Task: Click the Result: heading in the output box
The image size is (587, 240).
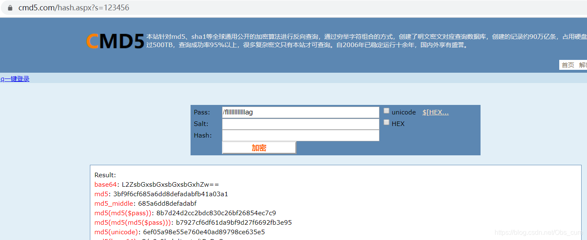Action: (x=105, y=175)
